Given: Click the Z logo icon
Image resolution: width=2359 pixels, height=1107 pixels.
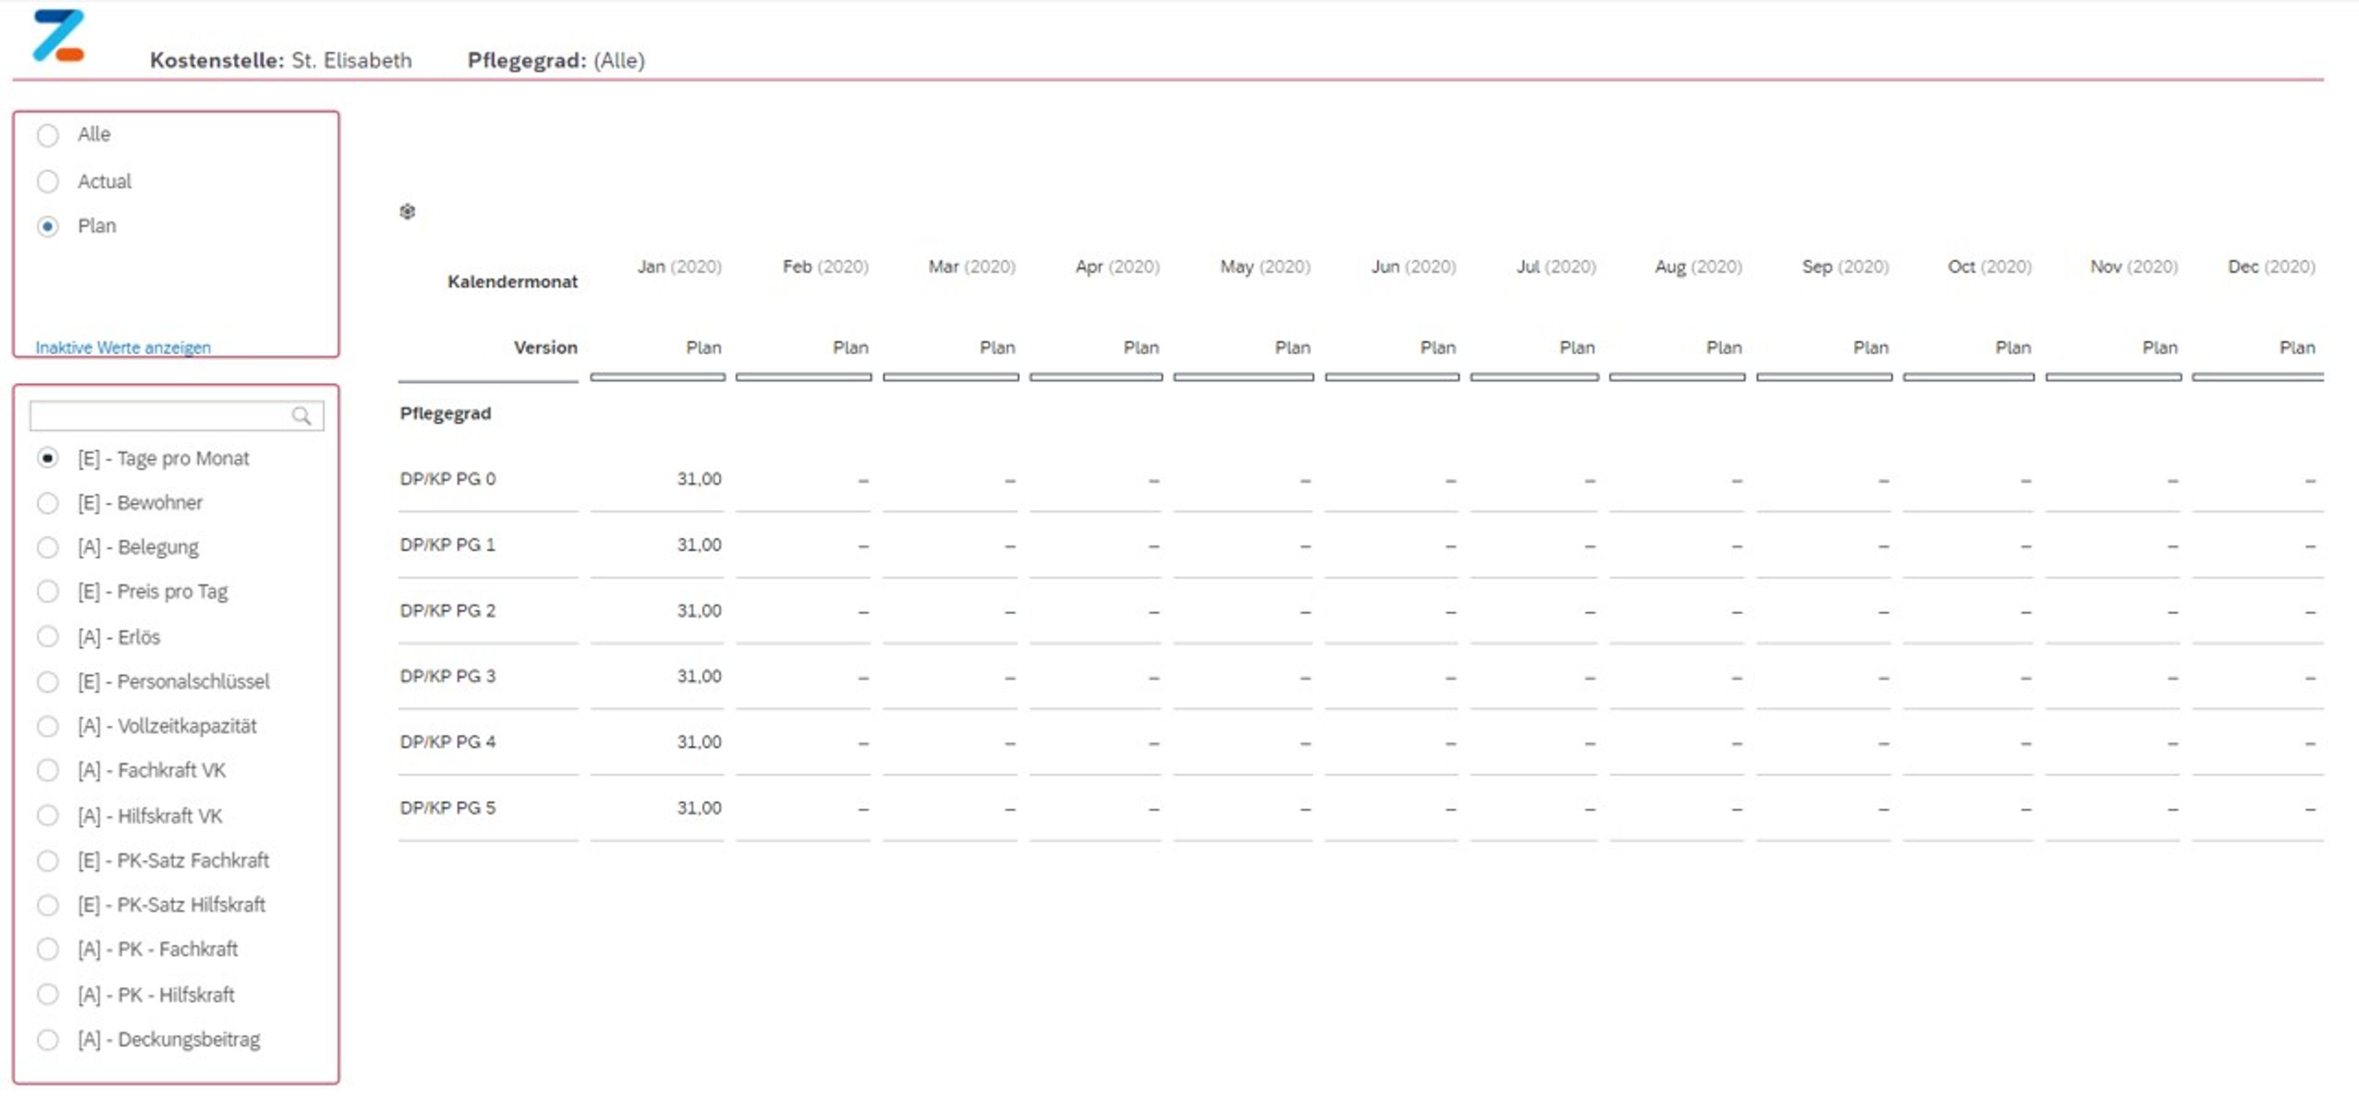Looking at the screenshot, I should (58, 37).
